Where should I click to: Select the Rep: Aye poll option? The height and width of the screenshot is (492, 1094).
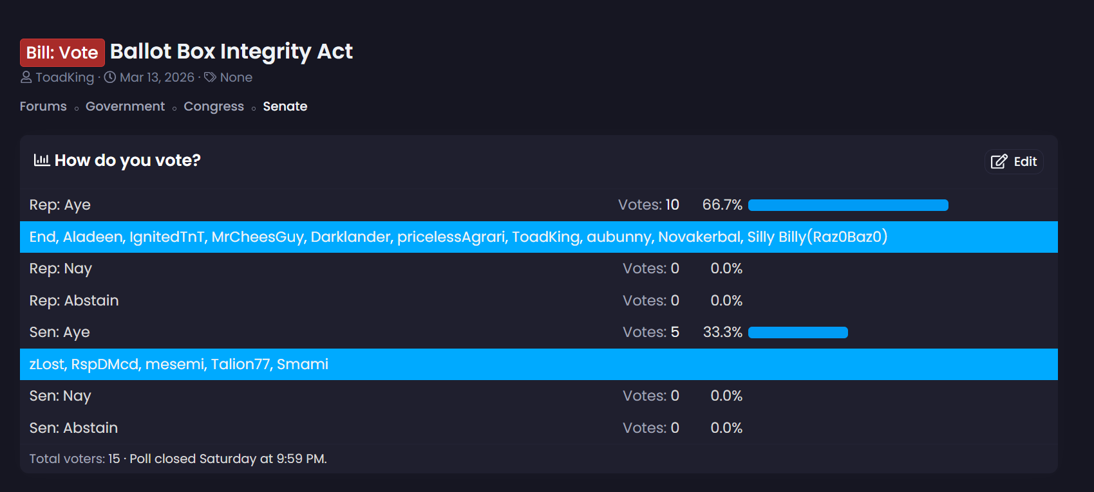(x=60, y=205)
